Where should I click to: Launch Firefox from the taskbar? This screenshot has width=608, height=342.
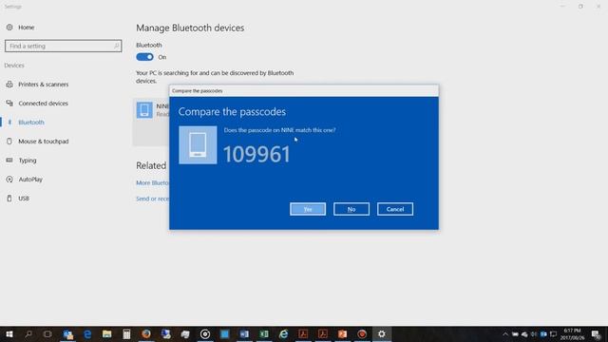(x=146, y=333)
